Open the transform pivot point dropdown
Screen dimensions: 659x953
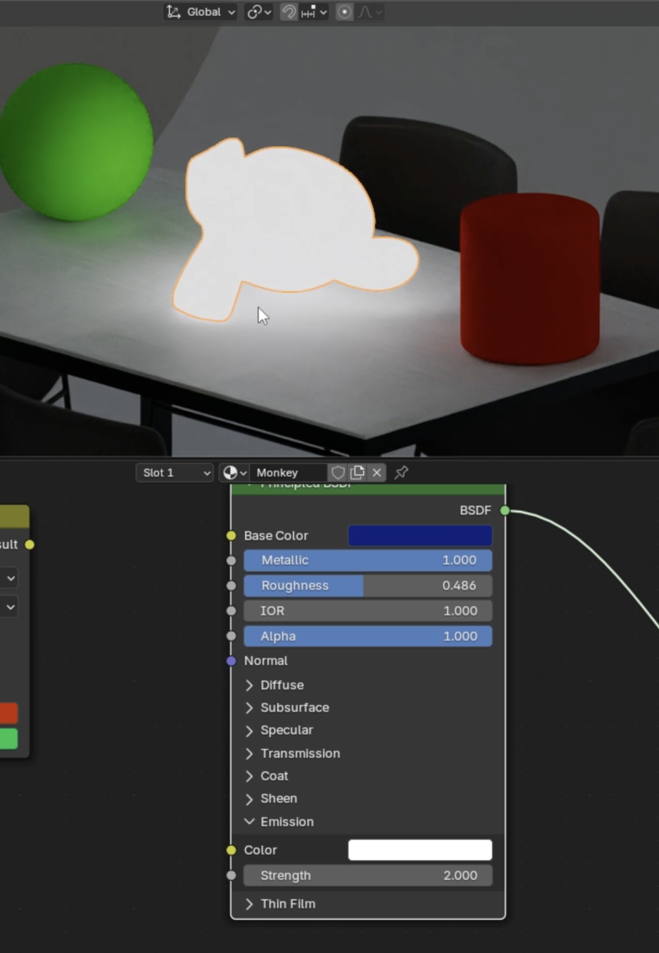coord(258,12)
